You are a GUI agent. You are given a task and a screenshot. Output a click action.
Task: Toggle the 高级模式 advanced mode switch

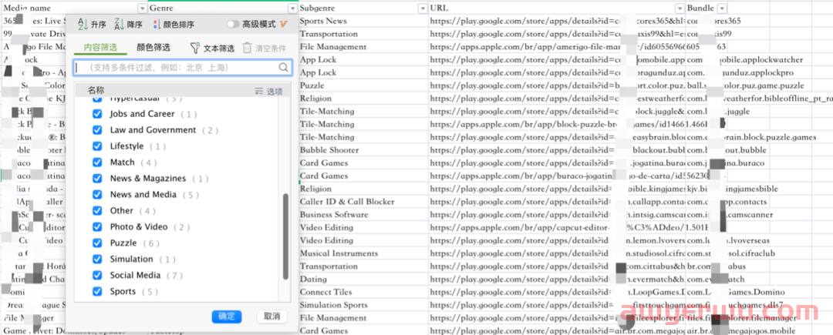233,25
